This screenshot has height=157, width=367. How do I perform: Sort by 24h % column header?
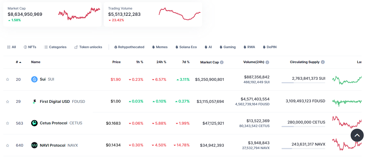[x=161, y=62]
